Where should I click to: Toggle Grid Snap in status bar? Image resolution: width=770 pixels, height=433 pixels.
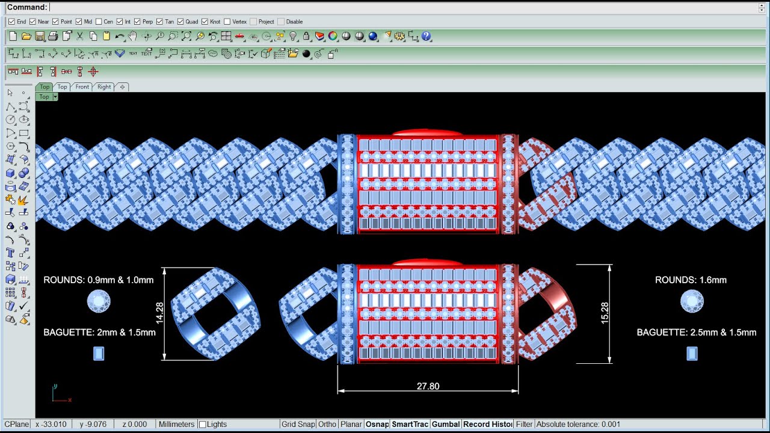tap(298, 424)
